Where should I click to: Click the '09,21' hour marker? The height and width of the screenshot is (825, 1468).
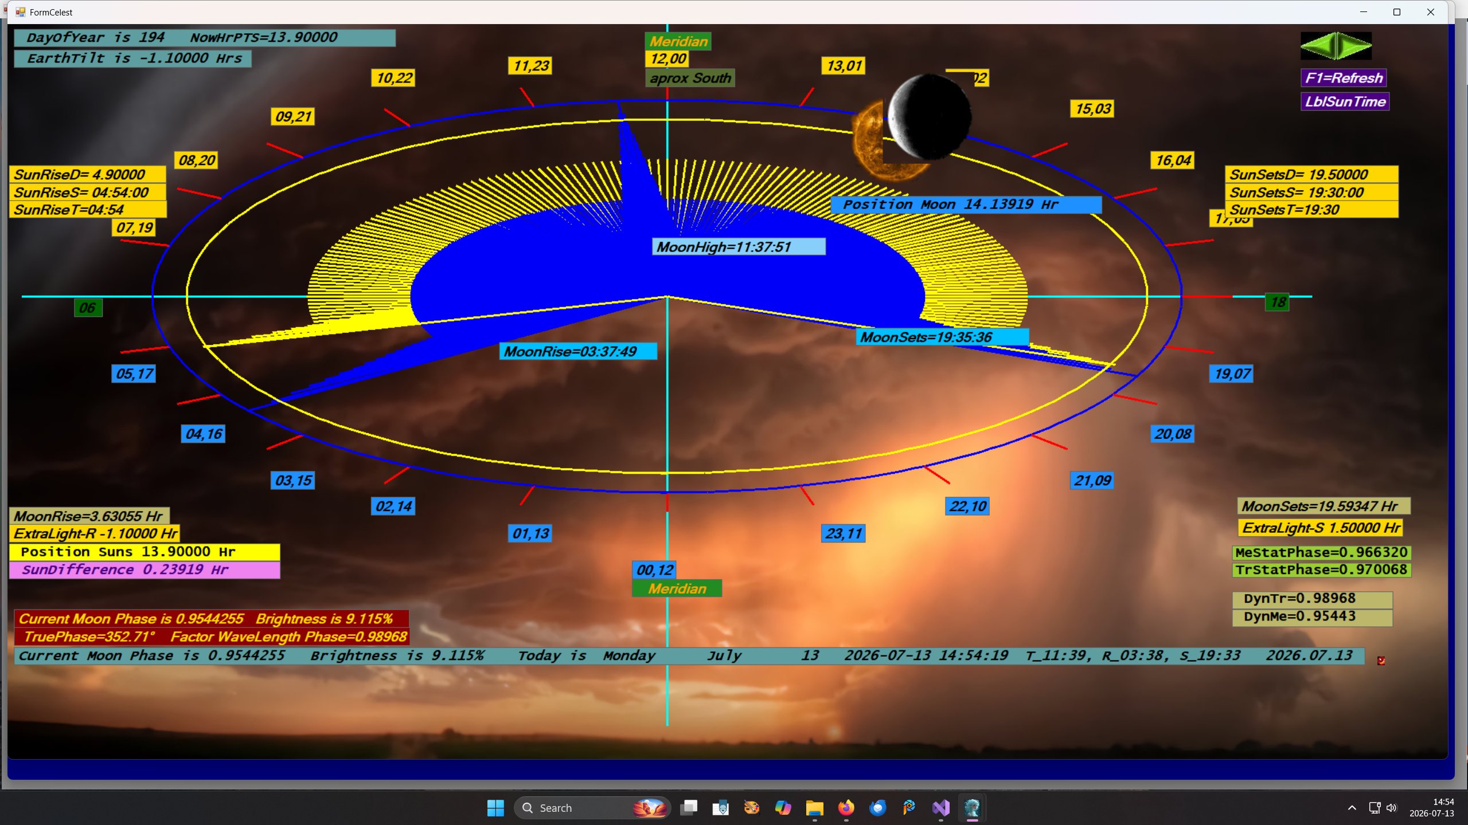292,117
